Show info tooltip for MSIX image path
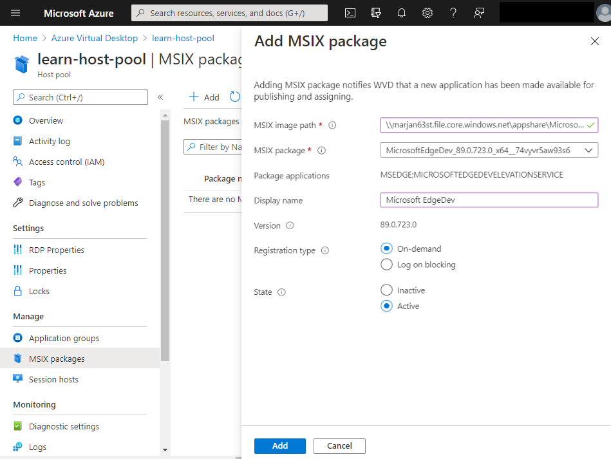The height and width of the screenshot is (459, 611). click(x=332, y=126)
